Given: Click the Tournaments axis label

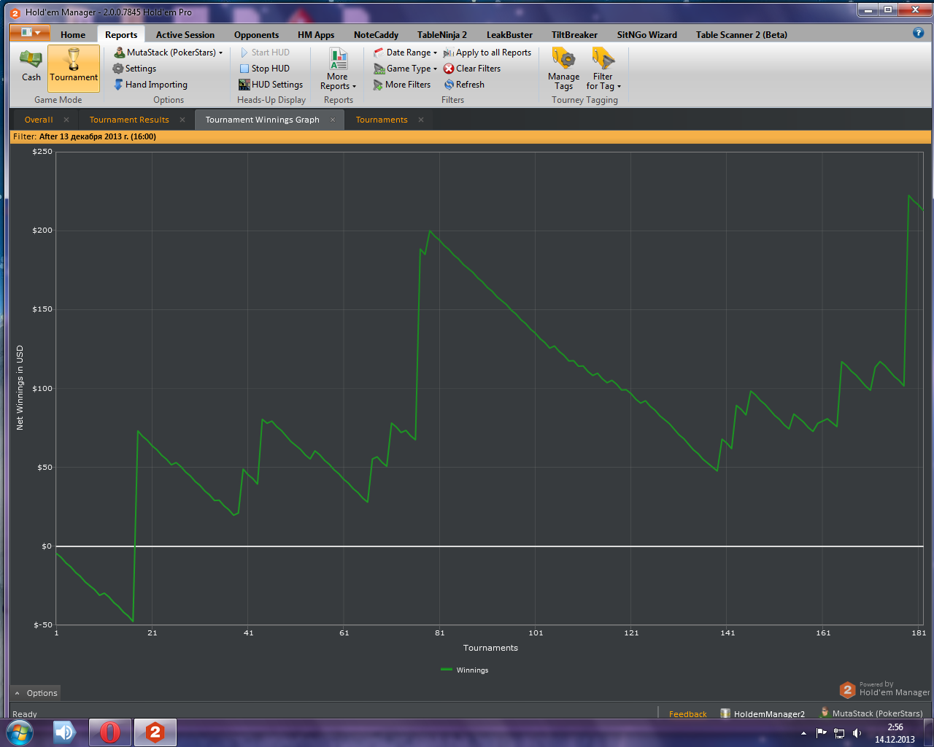Looking at the screenshot, I should (x=490, y=648).
